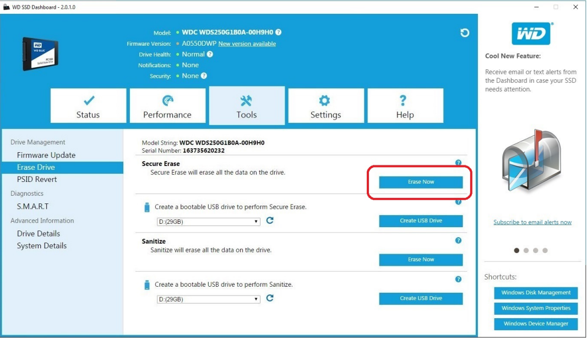Open the Windows Disk Management shortcut
587x338 pixels.
(x=535, y=293)
